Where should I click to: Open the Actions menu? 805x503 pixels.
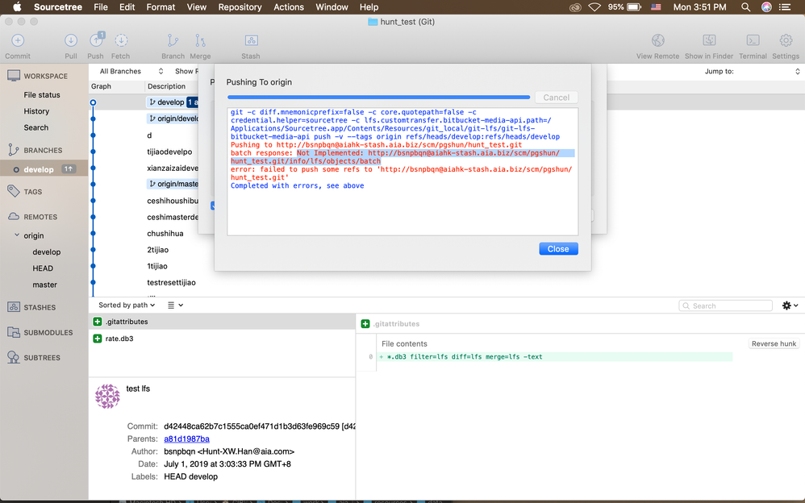coord(289,7)
